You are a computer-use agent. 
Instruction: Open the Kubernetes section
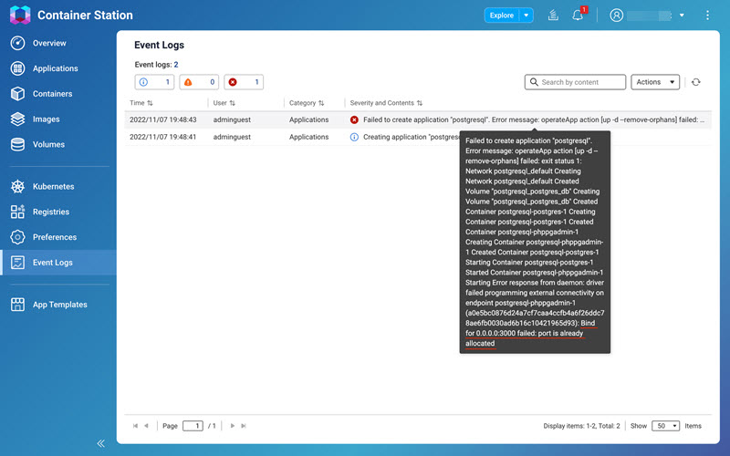(53, 186)
